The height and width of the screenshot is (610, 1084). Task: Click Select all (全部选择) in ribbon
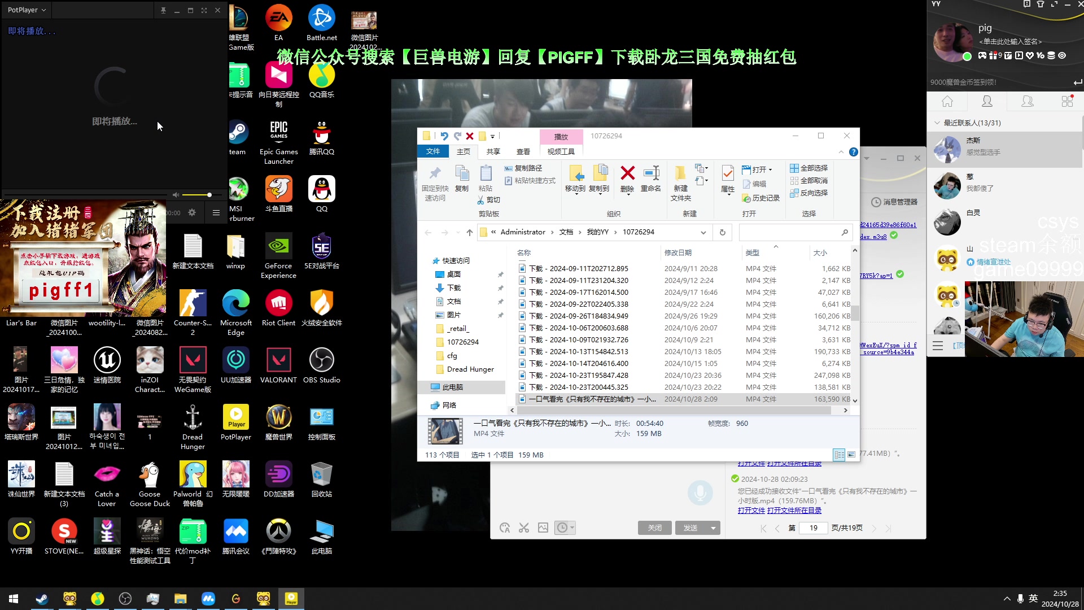coord(809,168)
